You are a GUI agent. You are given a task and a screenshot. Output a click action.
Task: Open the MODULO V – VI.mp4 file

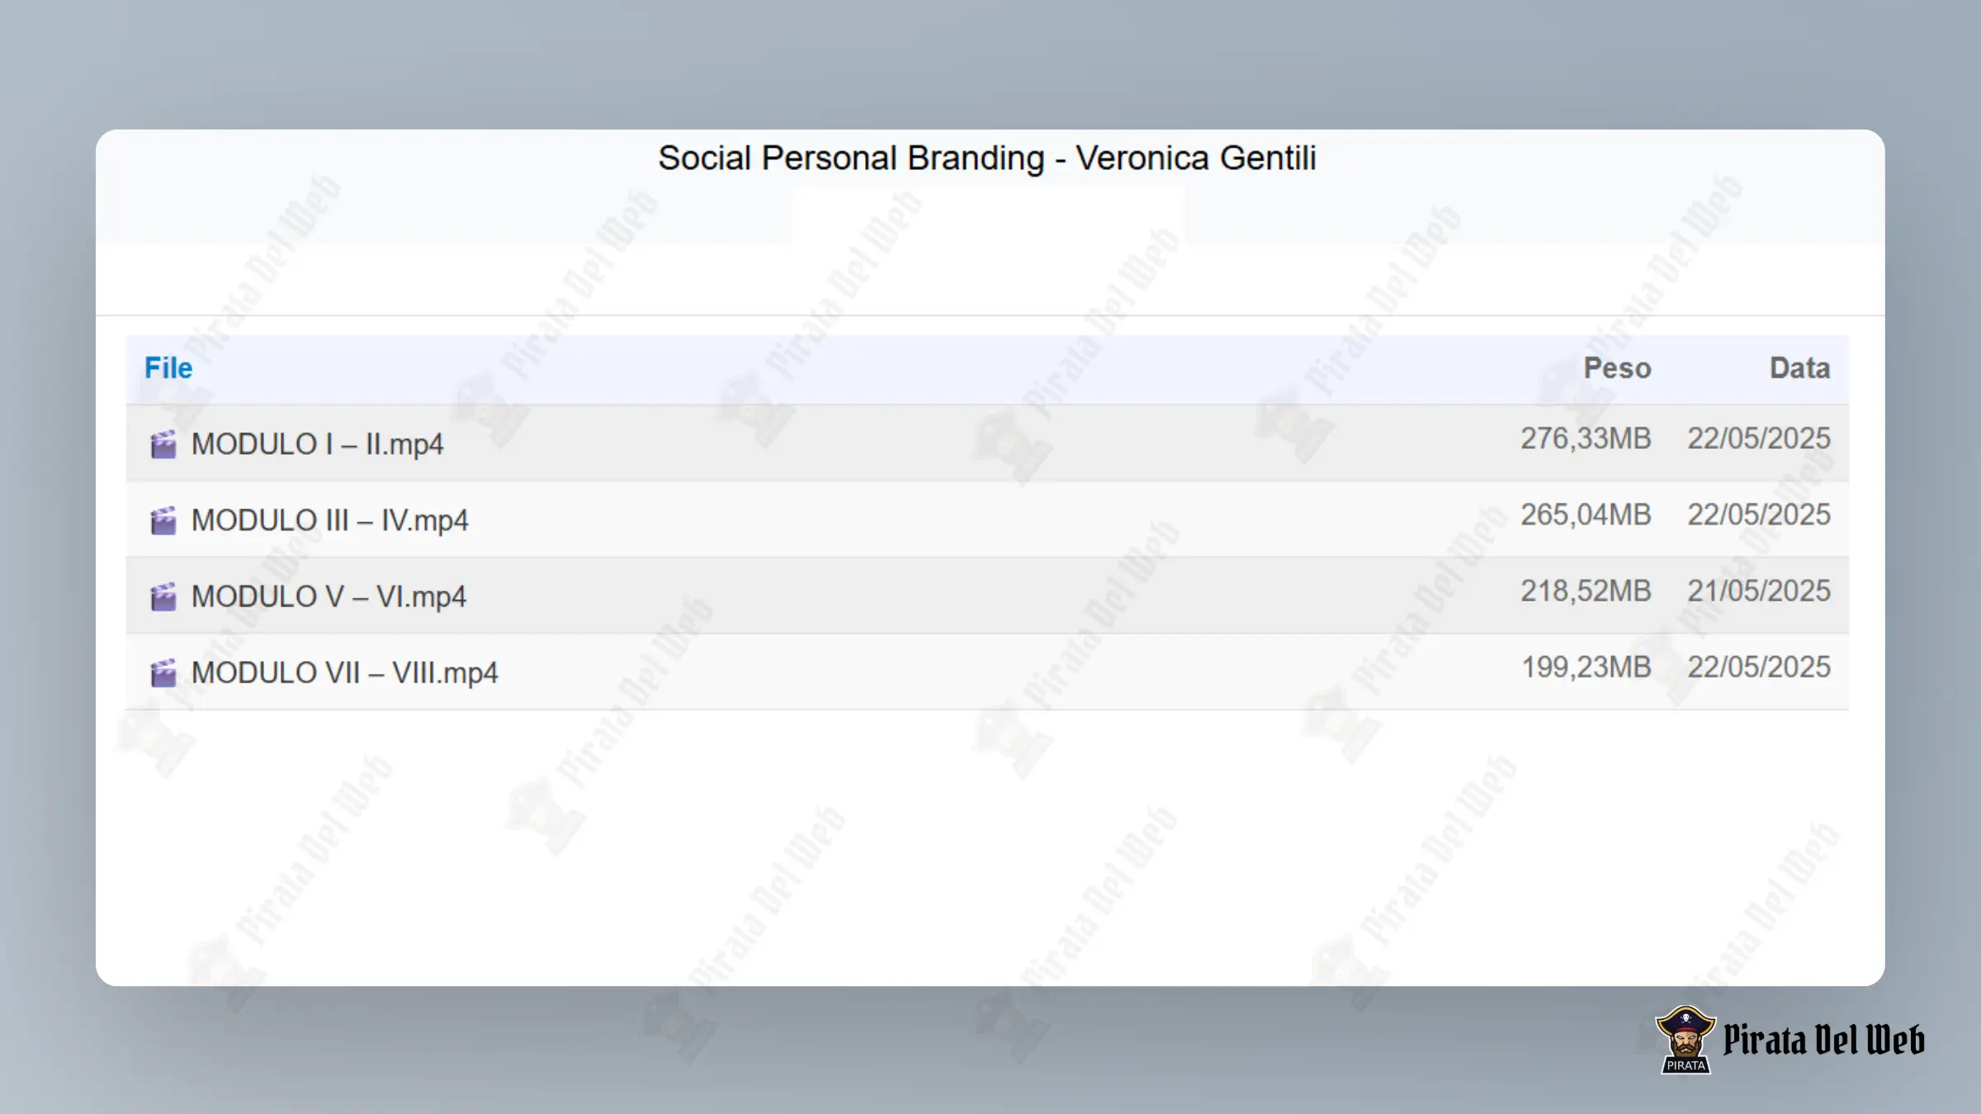(329, 597)
